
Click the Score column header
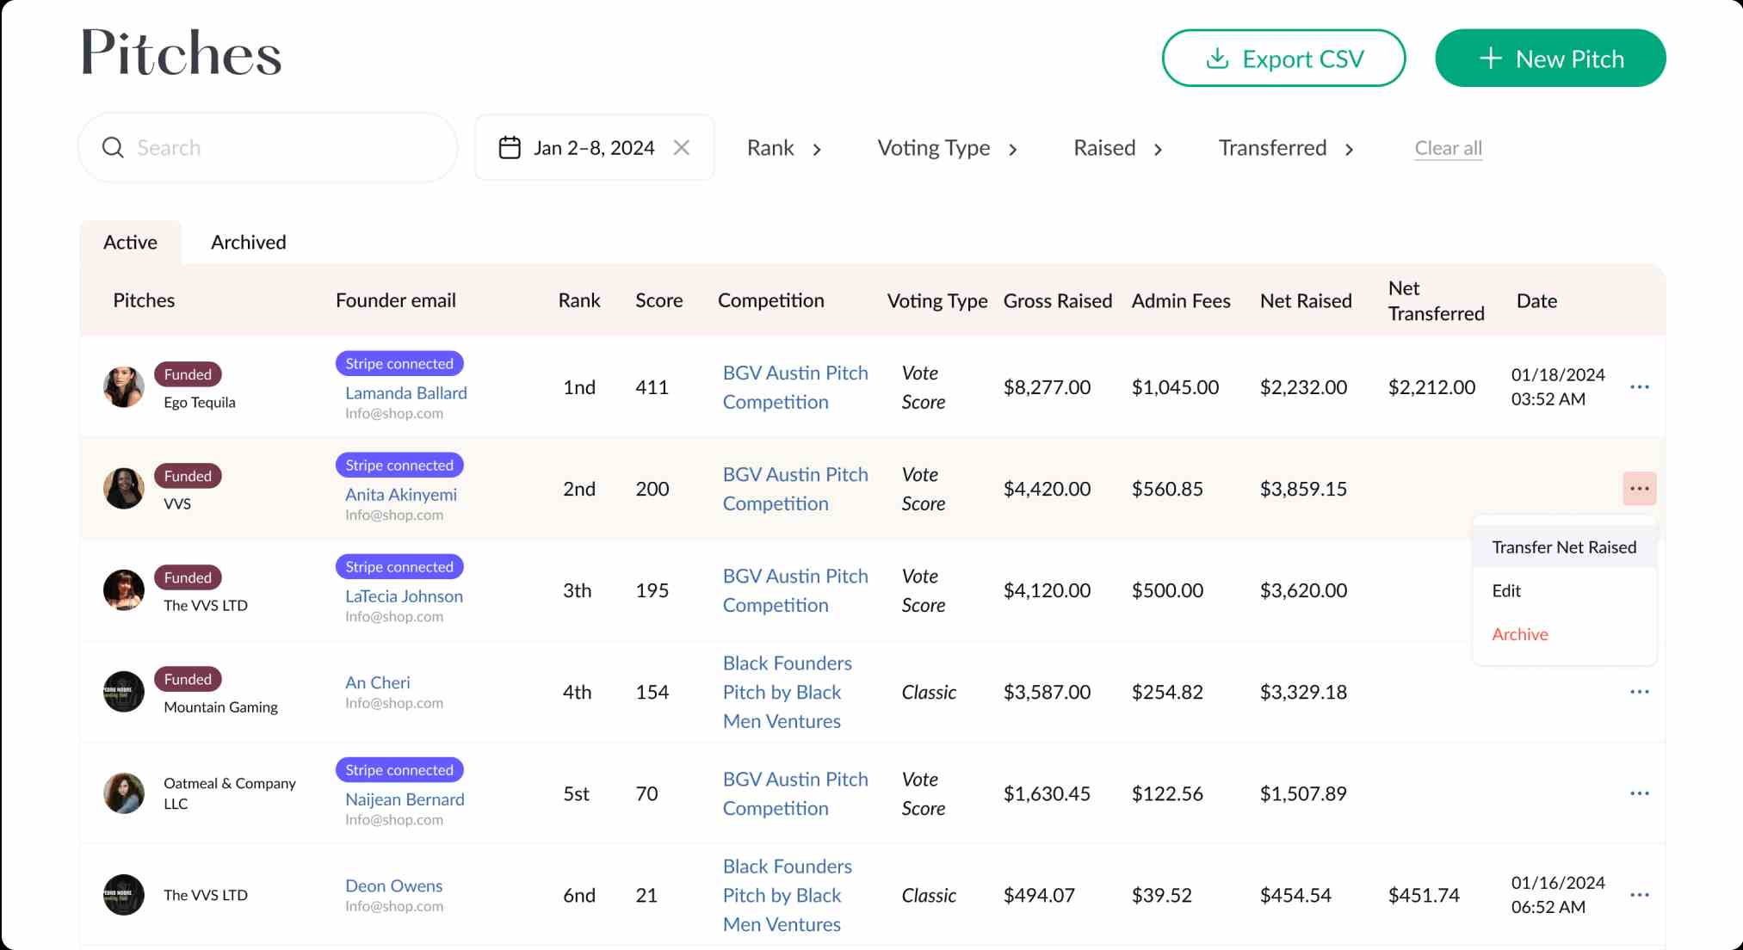click(659, 300)
